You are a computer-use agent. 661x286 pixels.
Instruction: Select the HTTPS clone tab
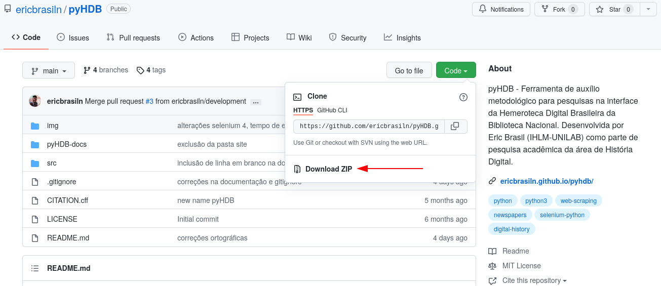click(x=303, y=110)
